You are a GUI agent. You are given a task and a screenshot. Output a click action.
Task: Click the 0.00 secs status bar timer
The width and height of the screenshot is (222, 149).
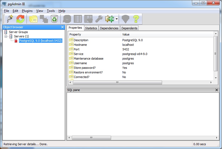pos(200,144)
